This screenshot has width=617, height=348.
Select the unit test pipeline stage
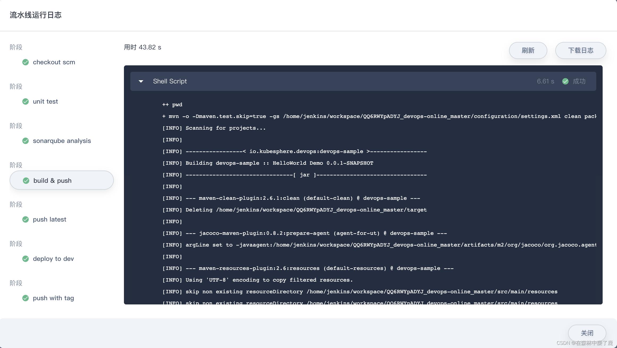pos(45,101)
